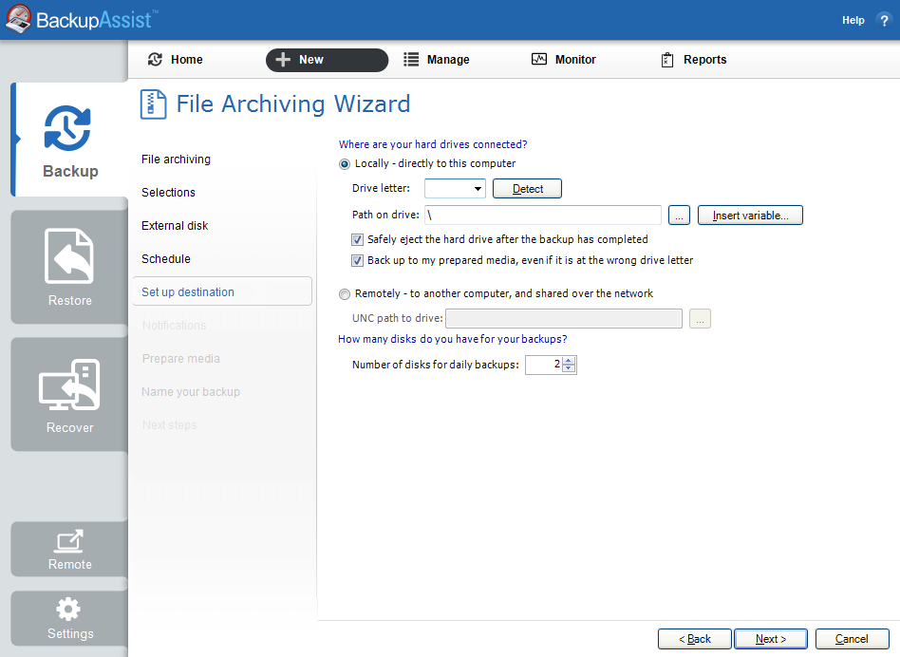Image resolution: width=900 pixels, height=657 pixels.
Task: Cancel the File Archiving Wizard
Action: pyautogui.click(x=852, y=639)
